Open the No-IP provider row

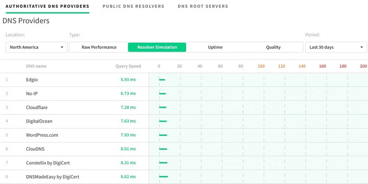point(184,94)
